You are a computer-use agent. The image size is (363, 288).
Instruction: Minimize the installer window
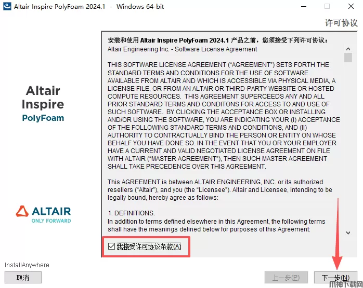[304, 6]
